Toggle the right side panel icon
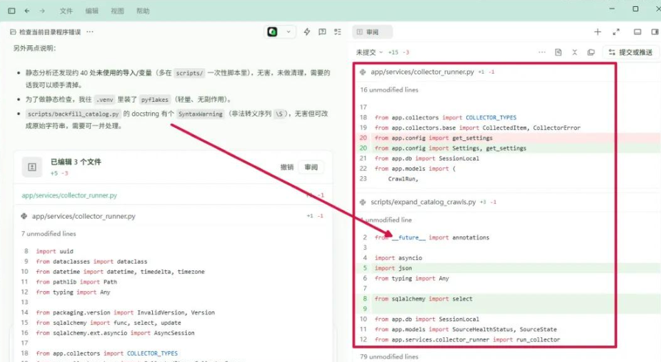 tap(655, 32)
